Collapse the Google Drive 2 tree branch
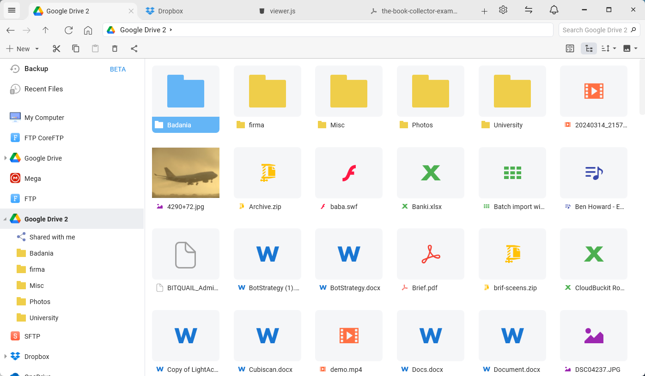 tap(4, 219)
